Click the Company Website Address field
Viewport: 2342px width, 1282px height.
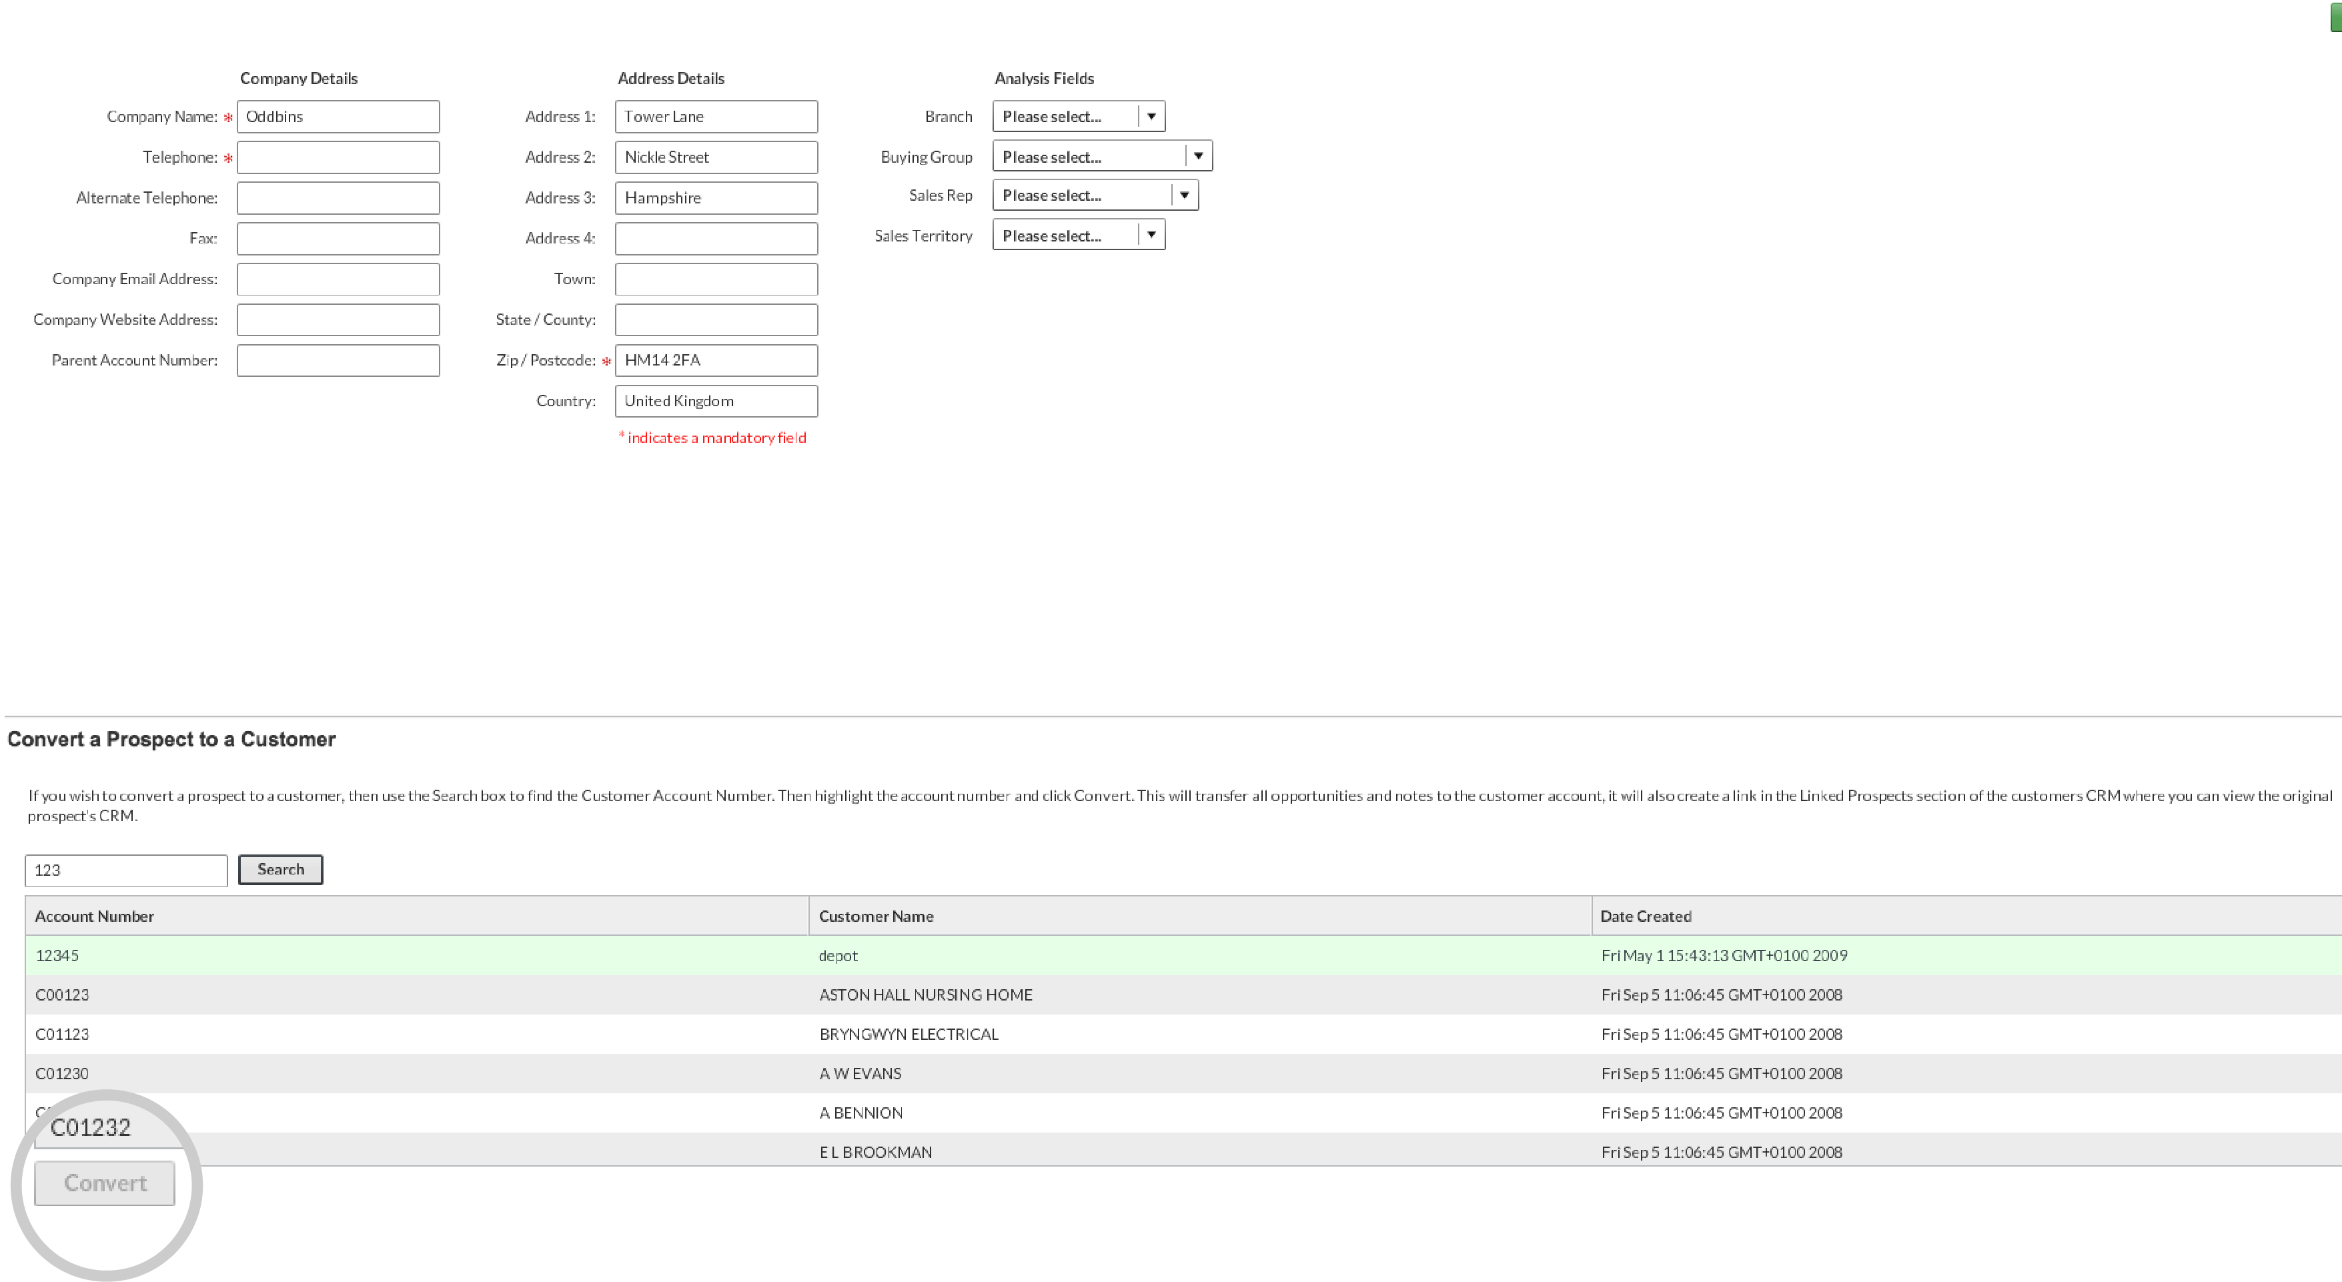pos(338,320)
